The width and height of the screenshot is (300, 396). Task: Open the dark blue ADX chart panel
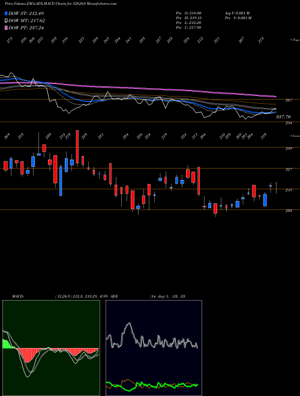(x=154, y=348)
